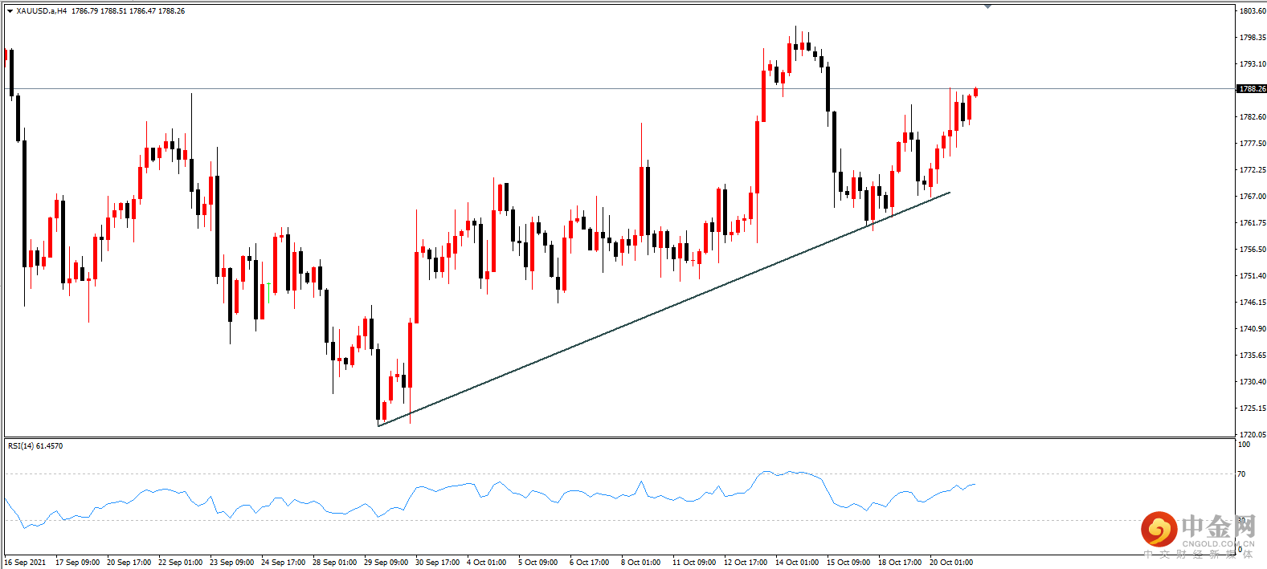Click price axis label 1740.90
The width and height of the screenshot is (1267, 569).
[1253, 329]
